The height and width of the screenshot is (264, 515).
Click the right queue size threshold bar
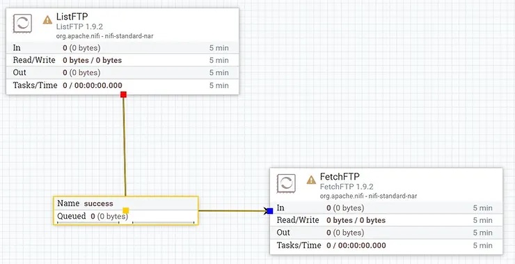(x=164, y=223)
